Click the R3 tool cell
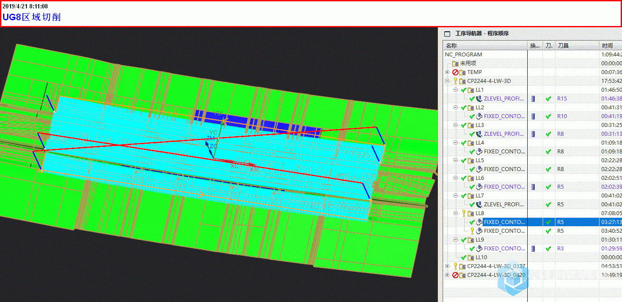The height and width of the screenshot is (302, 622). [x=561, y=249]
